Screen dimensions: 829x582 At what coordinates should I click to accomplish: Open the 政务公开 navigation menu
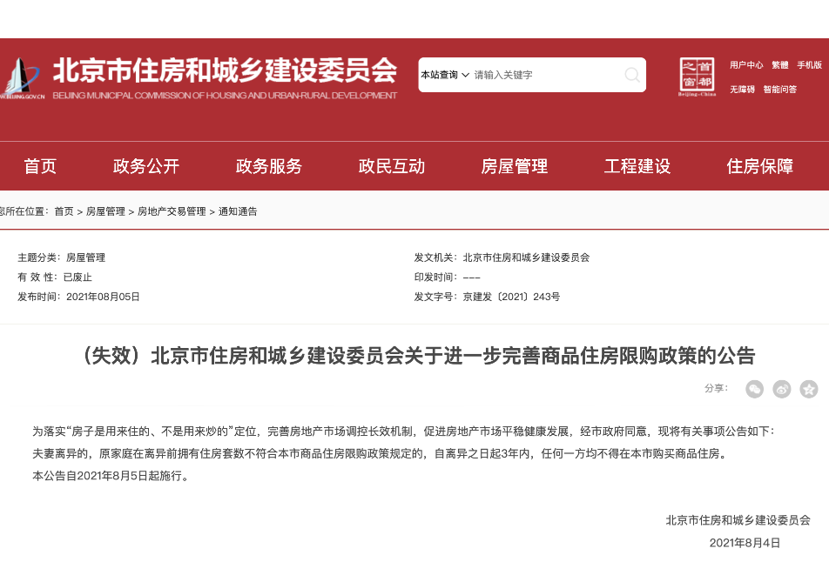146,166
